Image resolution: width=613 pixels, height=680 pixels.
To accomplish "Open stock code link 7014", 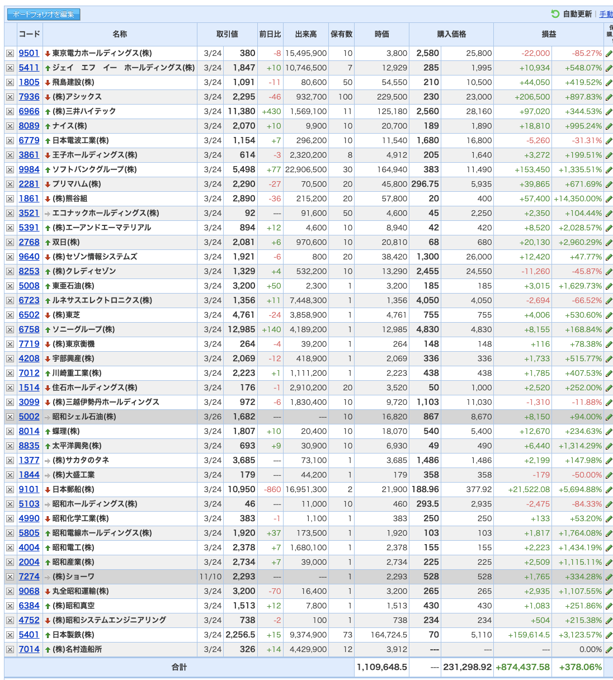I will (29, 649).
